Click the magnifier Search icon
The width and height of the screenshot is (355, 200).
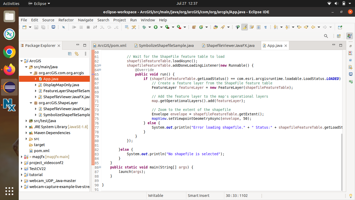tap(326, 36)
